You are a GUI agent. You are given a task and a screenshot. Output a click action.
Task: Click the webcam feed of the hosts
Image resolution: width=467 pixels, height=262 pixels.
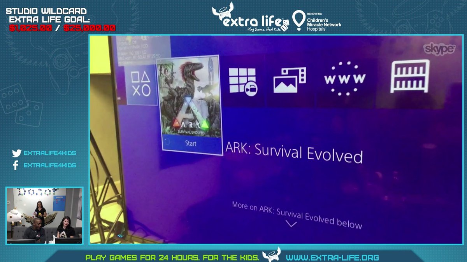pyautogui.click(x=44, y=216)
